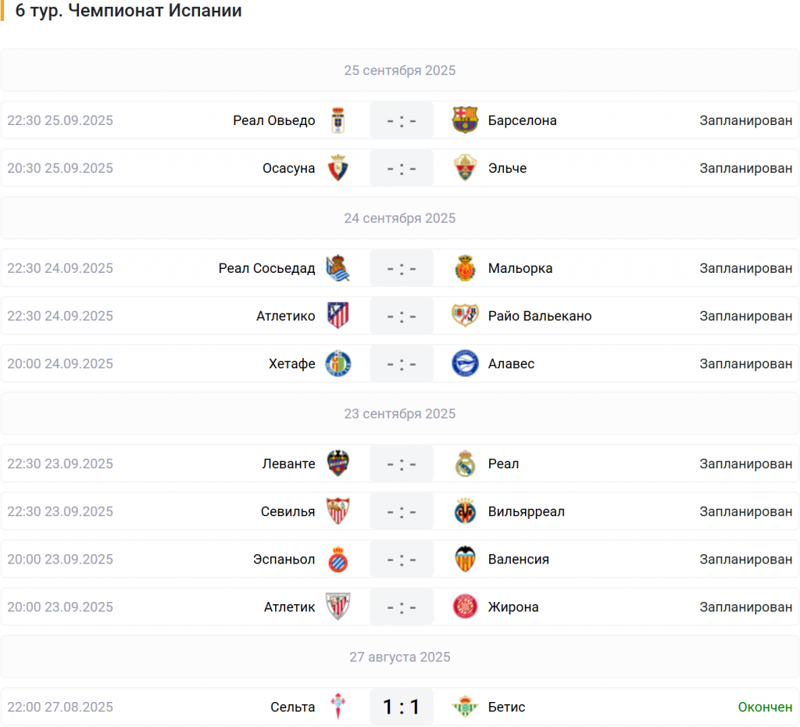Click the Villarreal team logo
Image resolution: width=800 pixels, height=727 pixels.
click(x=465, y=511)
